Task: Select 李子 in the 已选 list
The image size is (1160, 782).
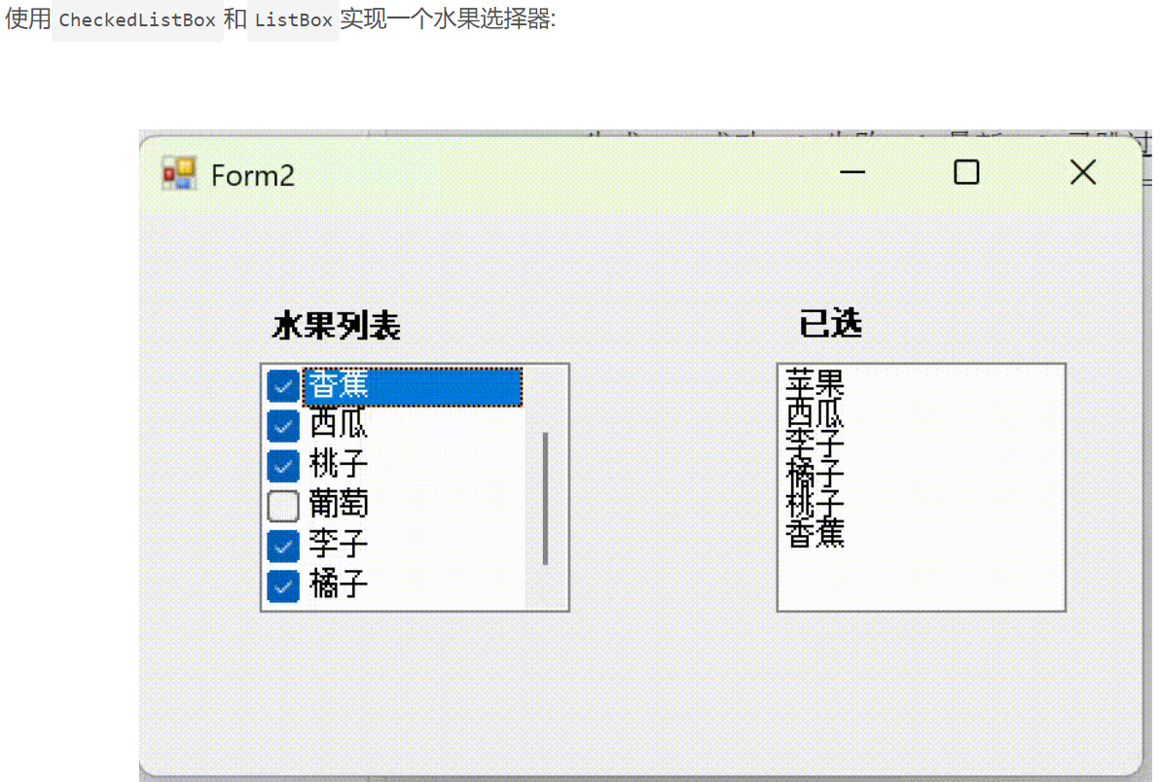Action: coord(815,444)
